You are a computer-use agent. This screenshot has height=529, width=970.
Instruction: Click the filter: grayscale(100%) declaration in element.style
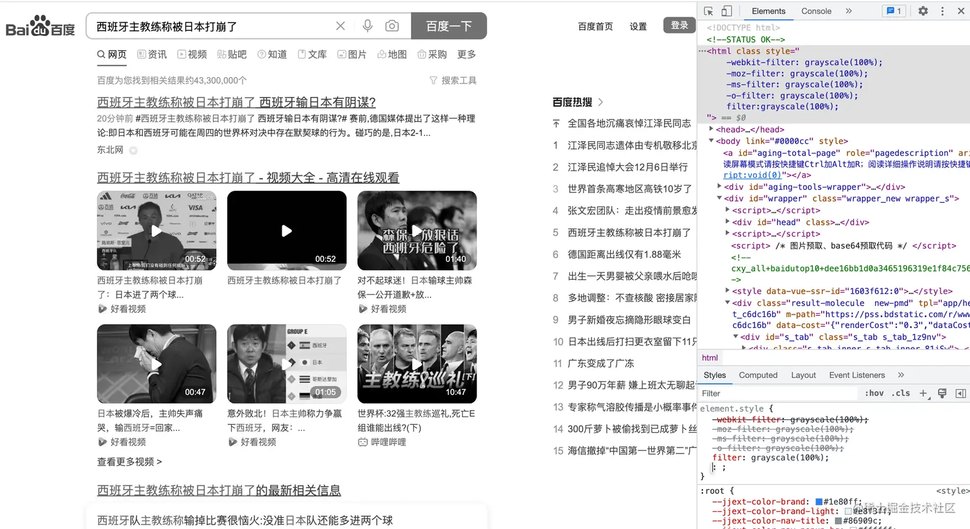click(x=770, y=458)
